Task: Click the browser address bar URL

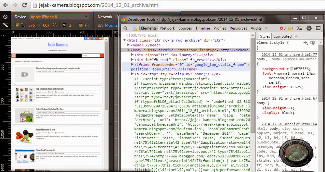Action: coord(99,5)
